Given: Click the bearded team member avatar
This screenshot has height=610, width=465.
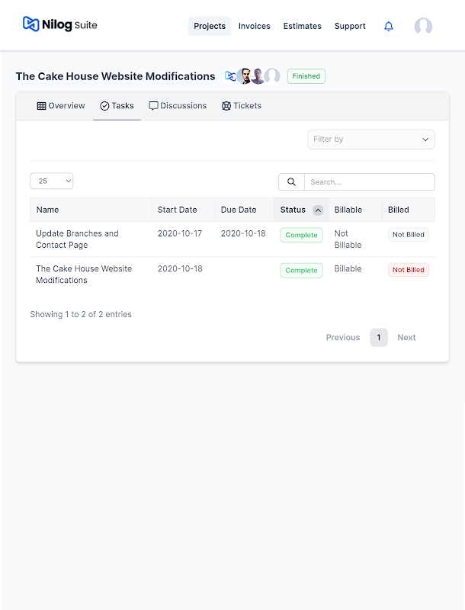Looking at the screenshot, I should coord(245,76).
